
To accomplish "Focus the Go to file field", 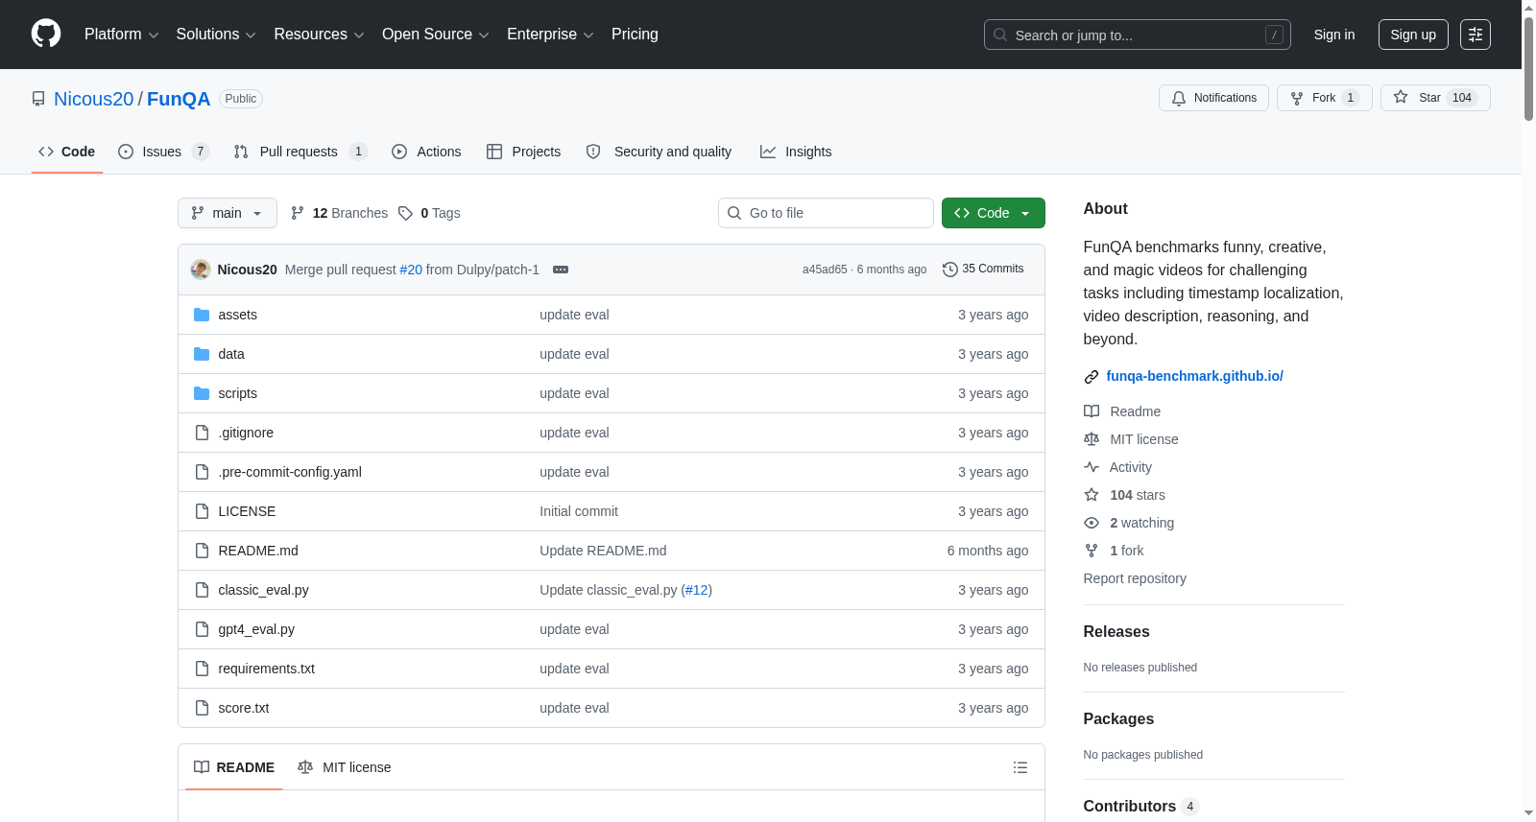I will point(826,213).
